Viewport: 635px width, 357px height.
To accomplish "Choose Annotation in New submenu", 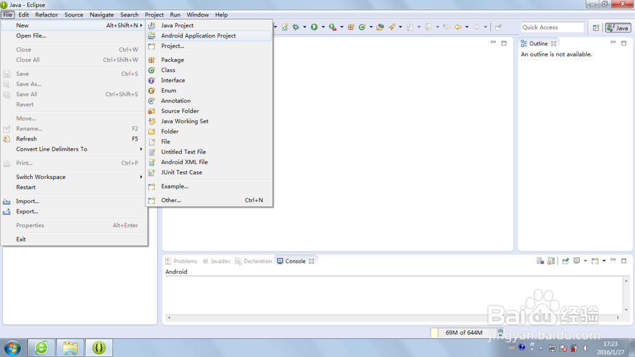I will coord(209,100).
